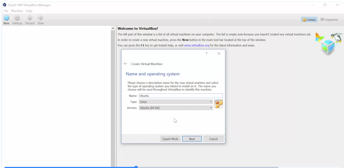Click the Discard arrow toolbar icon
The height and width of the screenshot is (168, 344).
30,18
